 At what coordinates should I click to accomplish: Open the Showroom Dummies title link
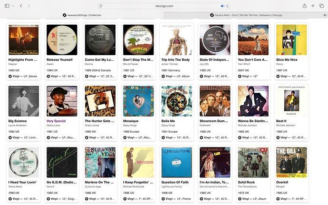[x=213, y=121]
